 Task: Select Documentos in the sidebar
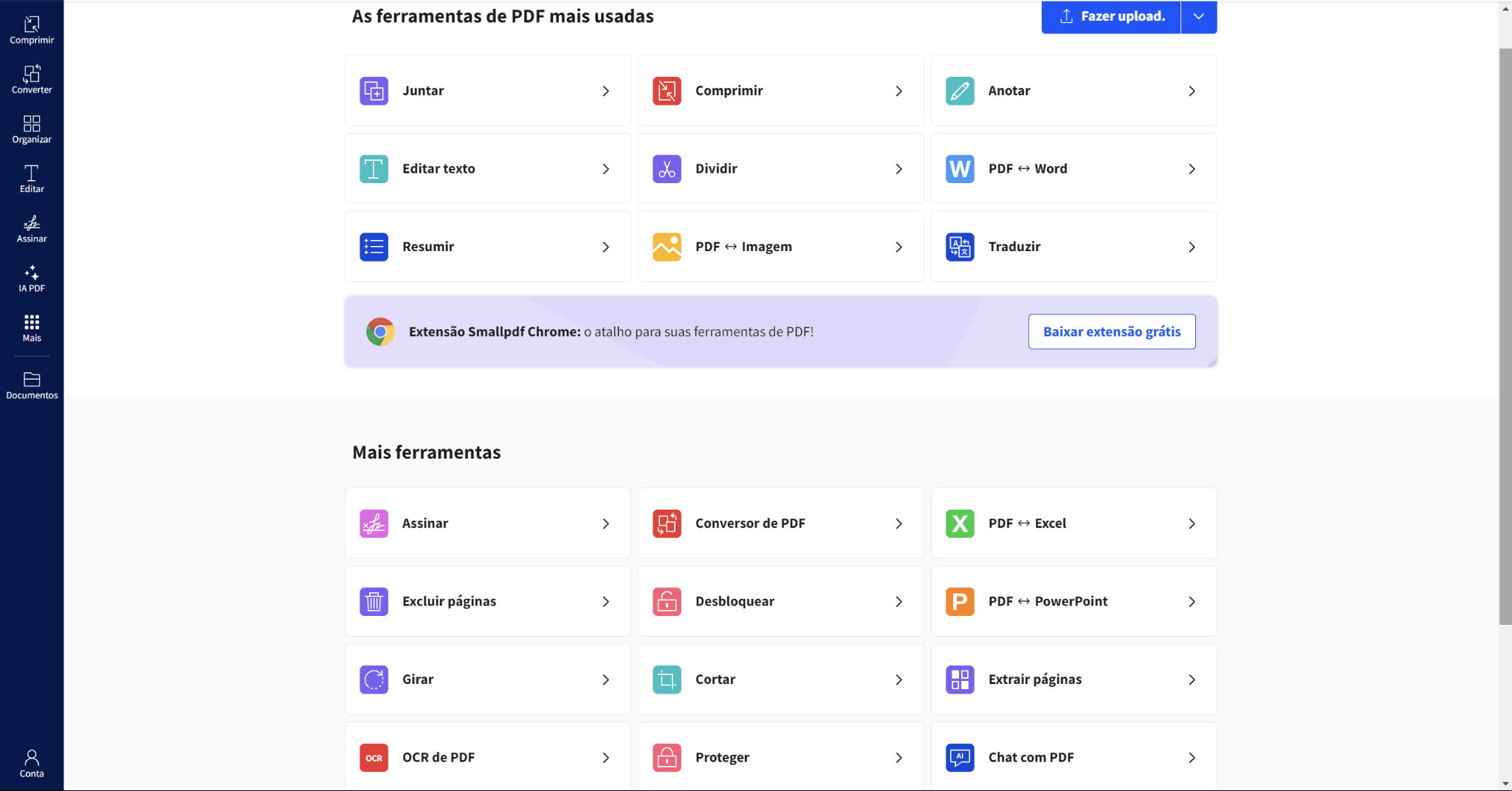pyautogui.click(x=32, y=386)
